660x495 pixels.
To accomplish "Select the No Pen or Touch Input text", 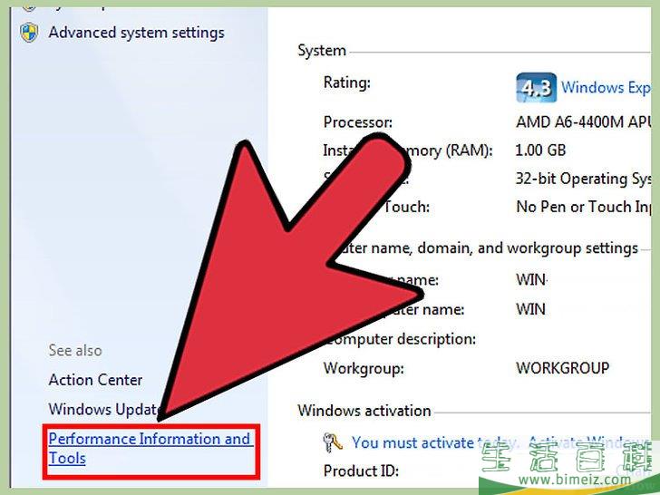I will click(x=583, y=207).
